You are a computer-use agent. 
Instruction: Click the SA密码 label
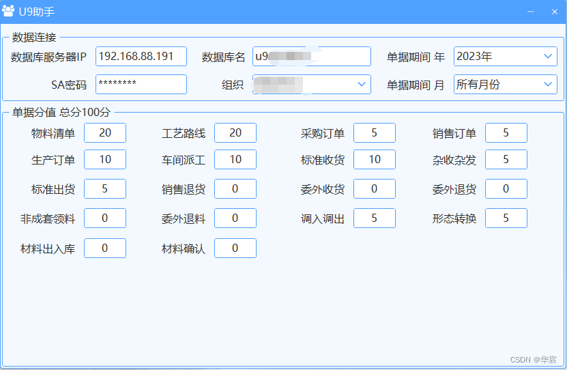click(69, 85)
